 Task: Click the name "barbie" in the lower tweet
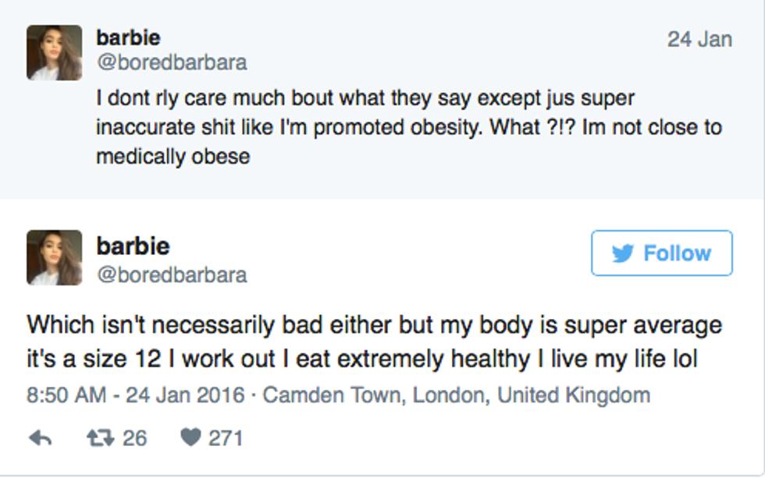click(133, 246)
